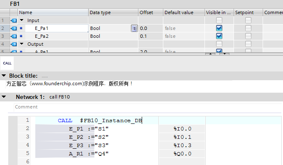This screenshot has width=283, height=165.
Task: Click line number 6 in code editor
Action: point(27,161)
